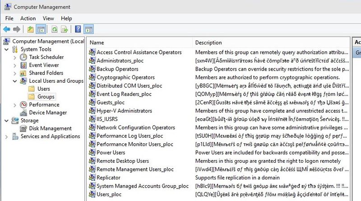This screenshot has width=361, height=201.
Task: Click the Refresh toolbar icon
Action: pos(54,30)
